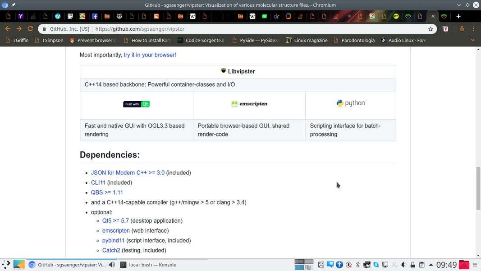Open the 'How to Install Kart' bookmark
481x271 pixels.
pyautogui.click(x=147, y=40)
